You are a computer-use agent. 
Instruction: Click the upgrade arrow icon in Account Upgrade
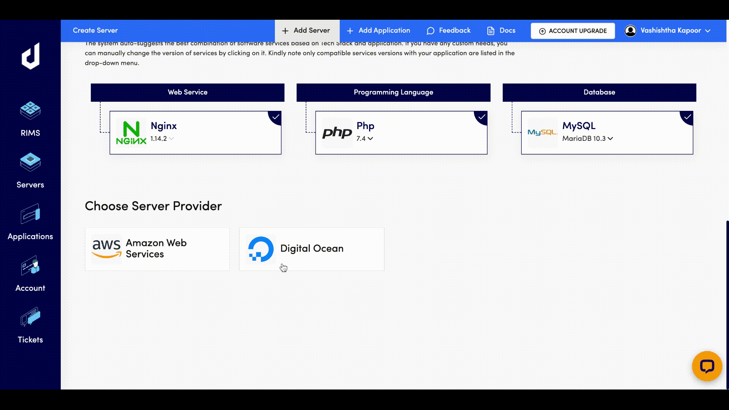(542, 31)
